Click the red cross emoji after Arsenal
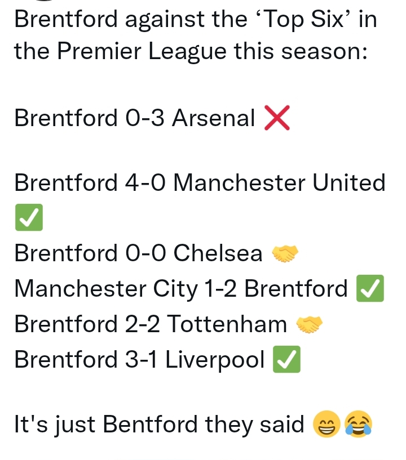 (277, 118)
